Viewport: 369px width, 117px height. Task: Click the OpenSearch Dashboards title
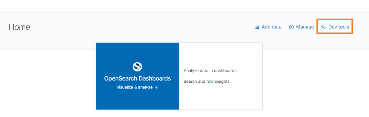[x=137, y=78]
